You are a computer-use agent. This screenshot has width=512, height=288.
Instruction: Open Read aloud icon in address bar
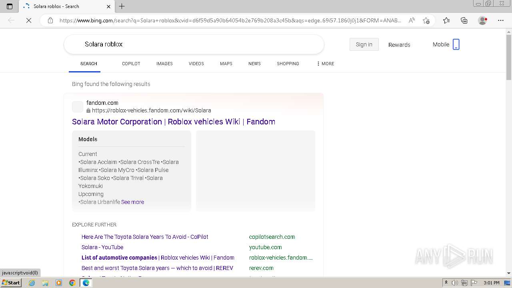(x=411, y=20)
